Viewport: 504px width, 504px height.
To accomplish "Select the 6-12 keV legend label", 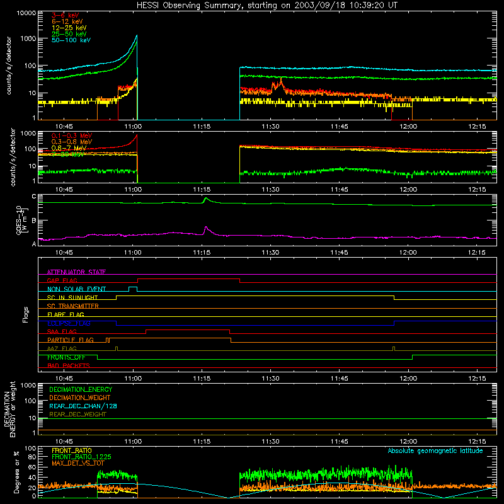I will [67, 21].
